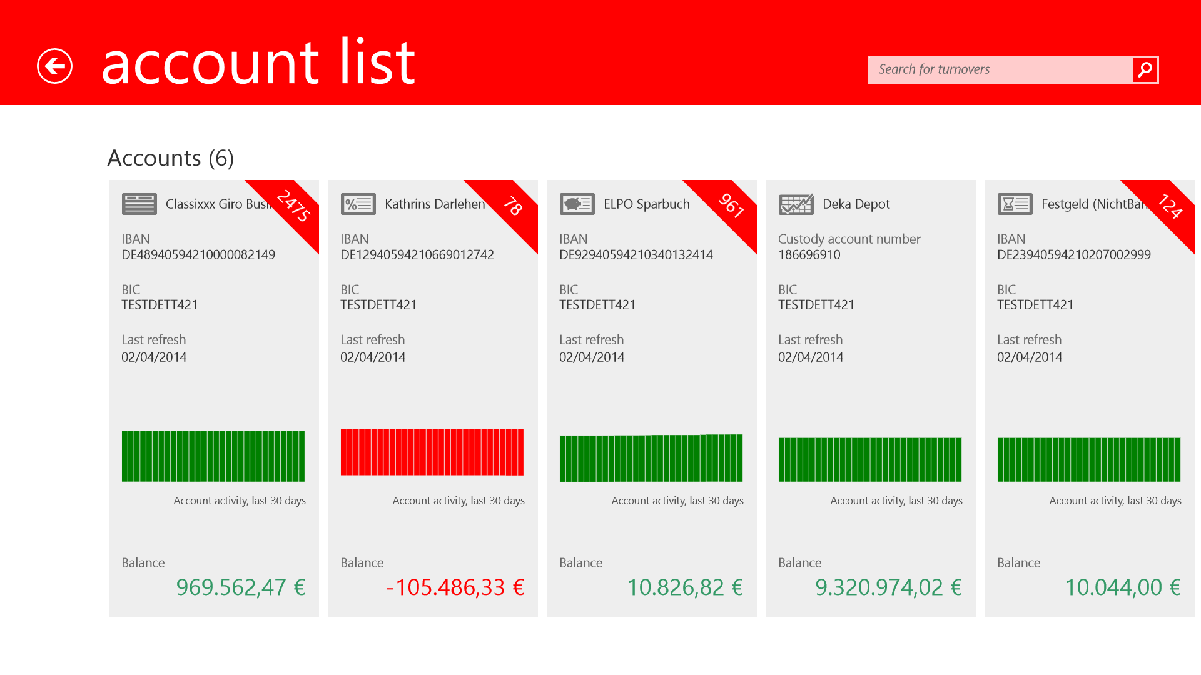The width and height of the screenshot is (1201, 675).
Task: Click the Classixxx Giro green activity chart
Action: pyautogui.click(x=213, y=456)
